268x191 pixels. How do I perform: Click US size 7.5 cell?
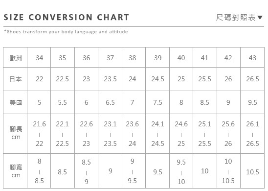point(157,102)
